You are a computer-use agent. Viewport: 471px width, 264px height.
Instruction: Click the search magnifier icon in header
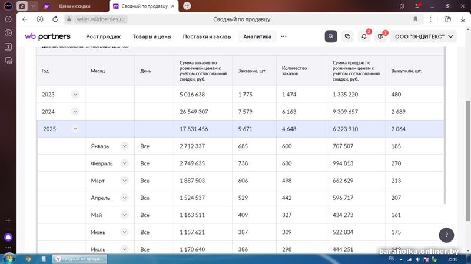(331, 36)
